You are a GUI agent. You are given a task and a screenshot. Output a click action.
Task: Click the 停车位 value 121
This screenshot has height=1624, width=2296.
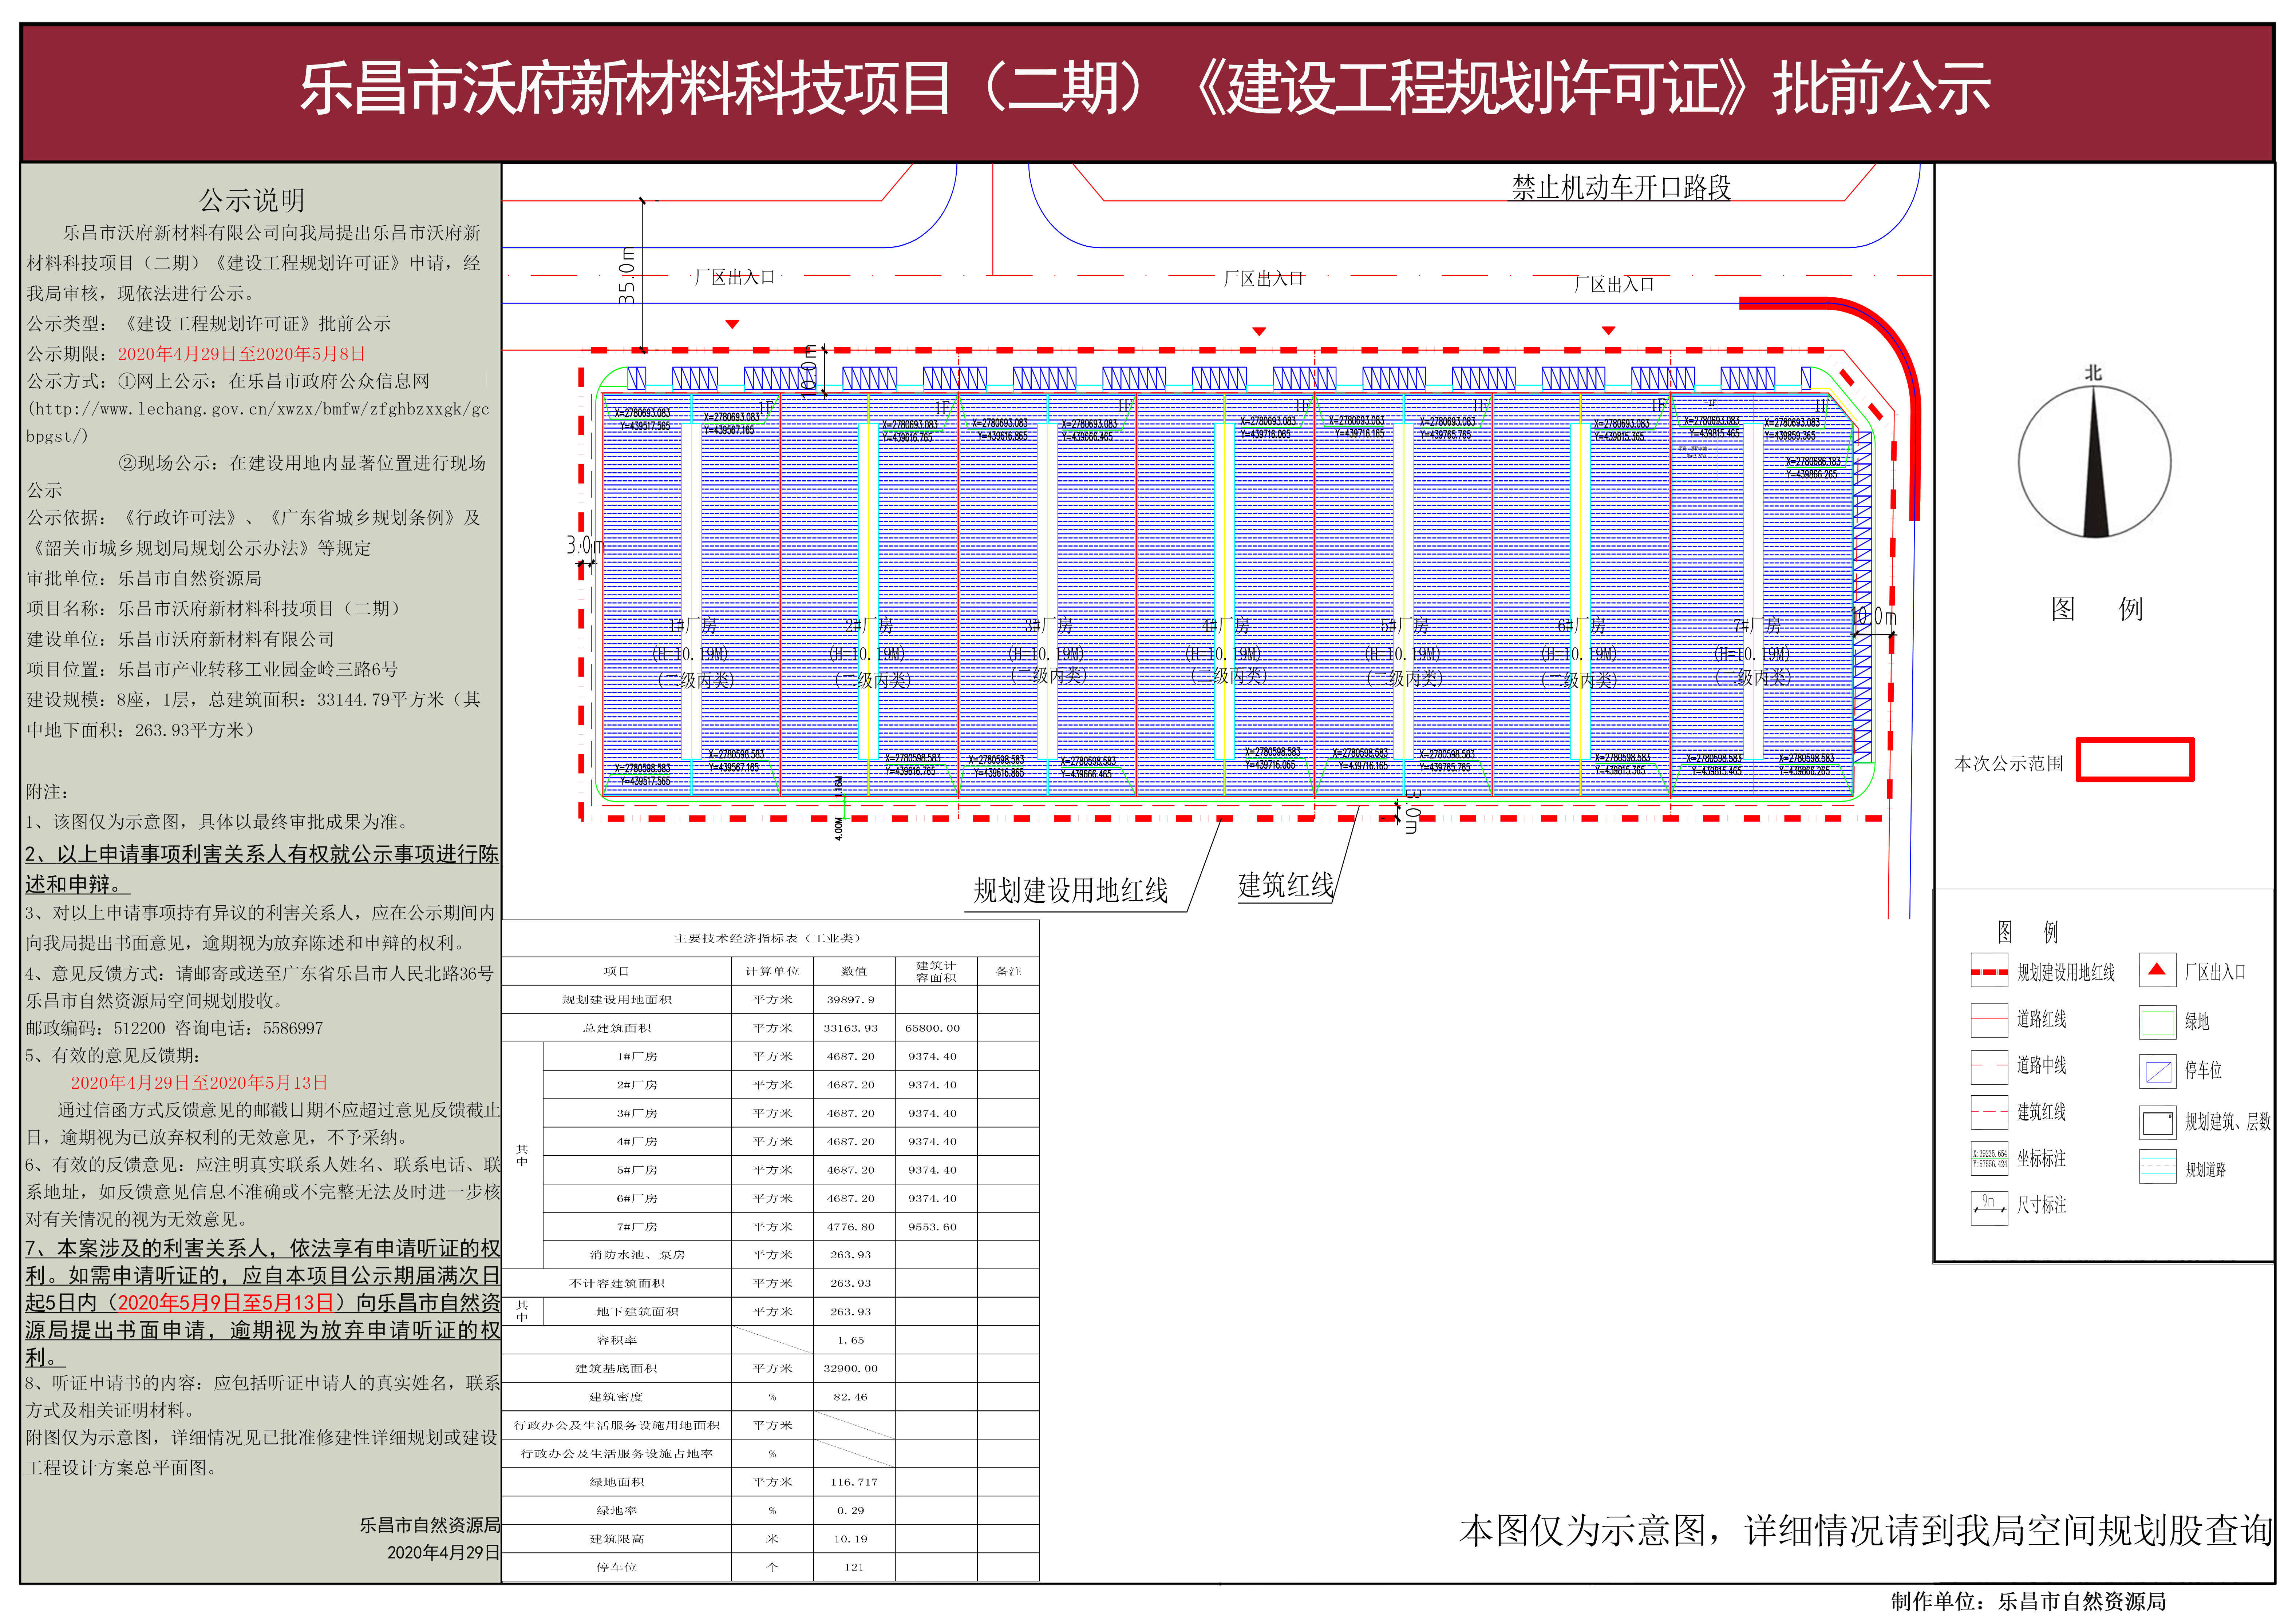pos(853,1567)
